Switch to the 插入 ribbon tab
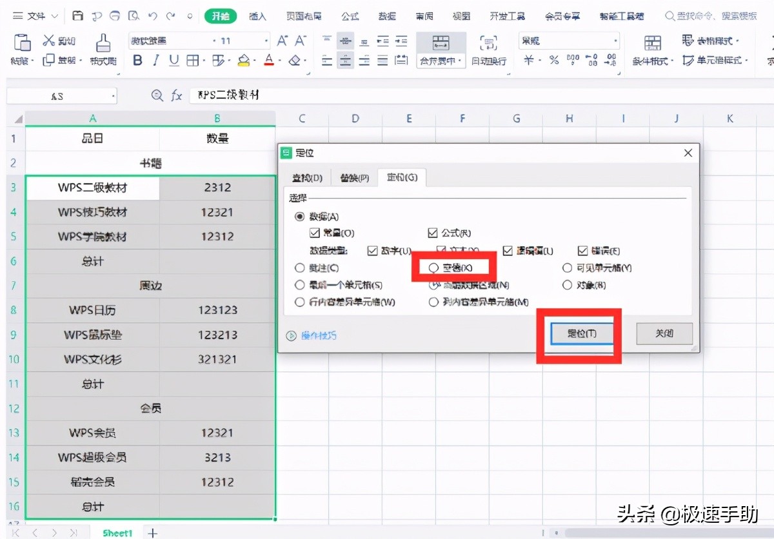The image size is (774, 539). tap(257, 16)
